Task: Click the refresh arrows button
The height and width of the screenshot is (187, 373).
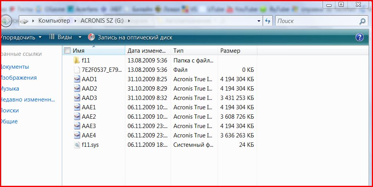Action: 268,21
